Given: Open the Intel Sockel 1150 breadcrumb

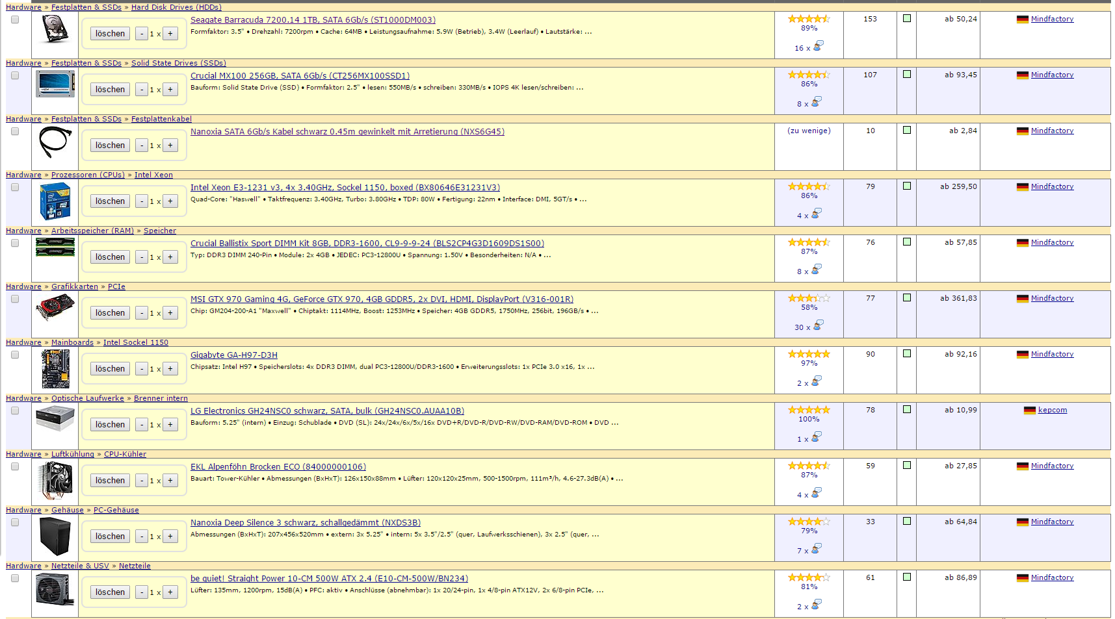Looking at the screenshot, I should pyautogui.click(x=135, y=342).
